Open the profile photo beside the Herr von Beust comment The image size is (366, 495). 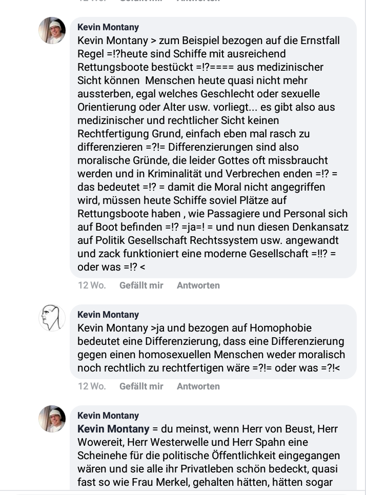tap(52, 419)
